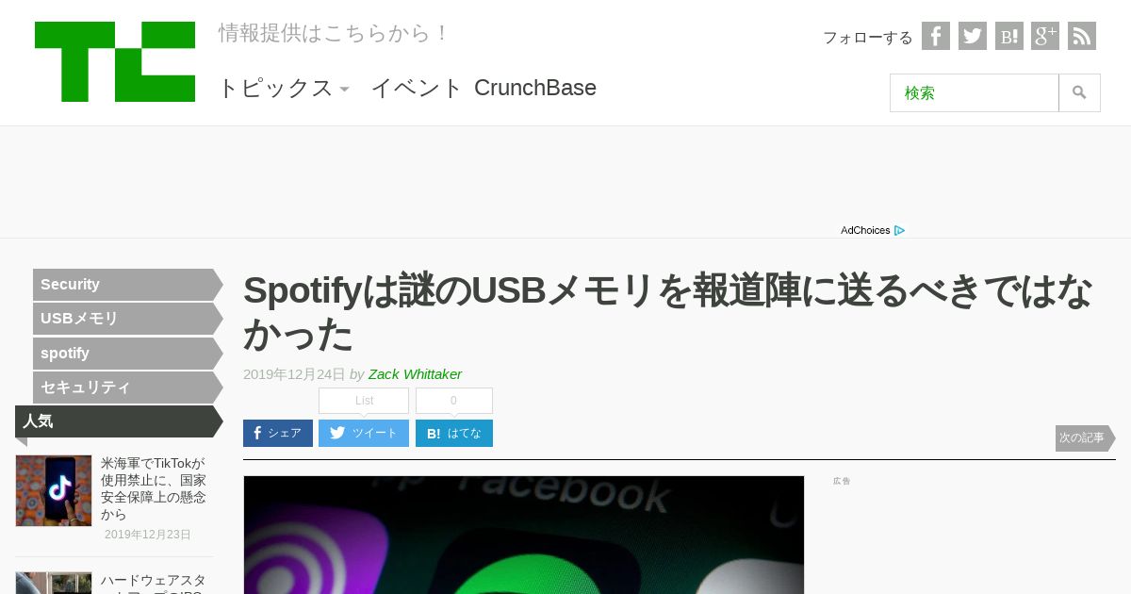The image size is (1131, 594).
Task: Expand the トピックス dropdown menu
Action: [283, 88]
